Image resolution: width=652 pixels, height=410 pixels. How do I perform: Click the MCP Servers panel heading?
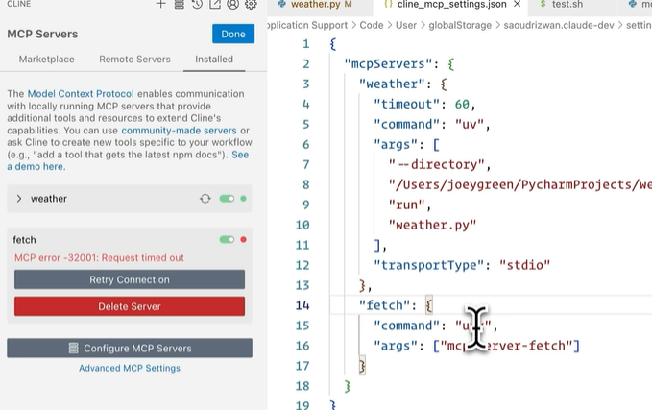(42, 35)
